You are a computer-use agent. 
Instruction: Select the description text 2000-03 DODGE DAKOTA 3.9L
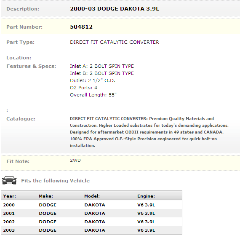click(115, 9)
